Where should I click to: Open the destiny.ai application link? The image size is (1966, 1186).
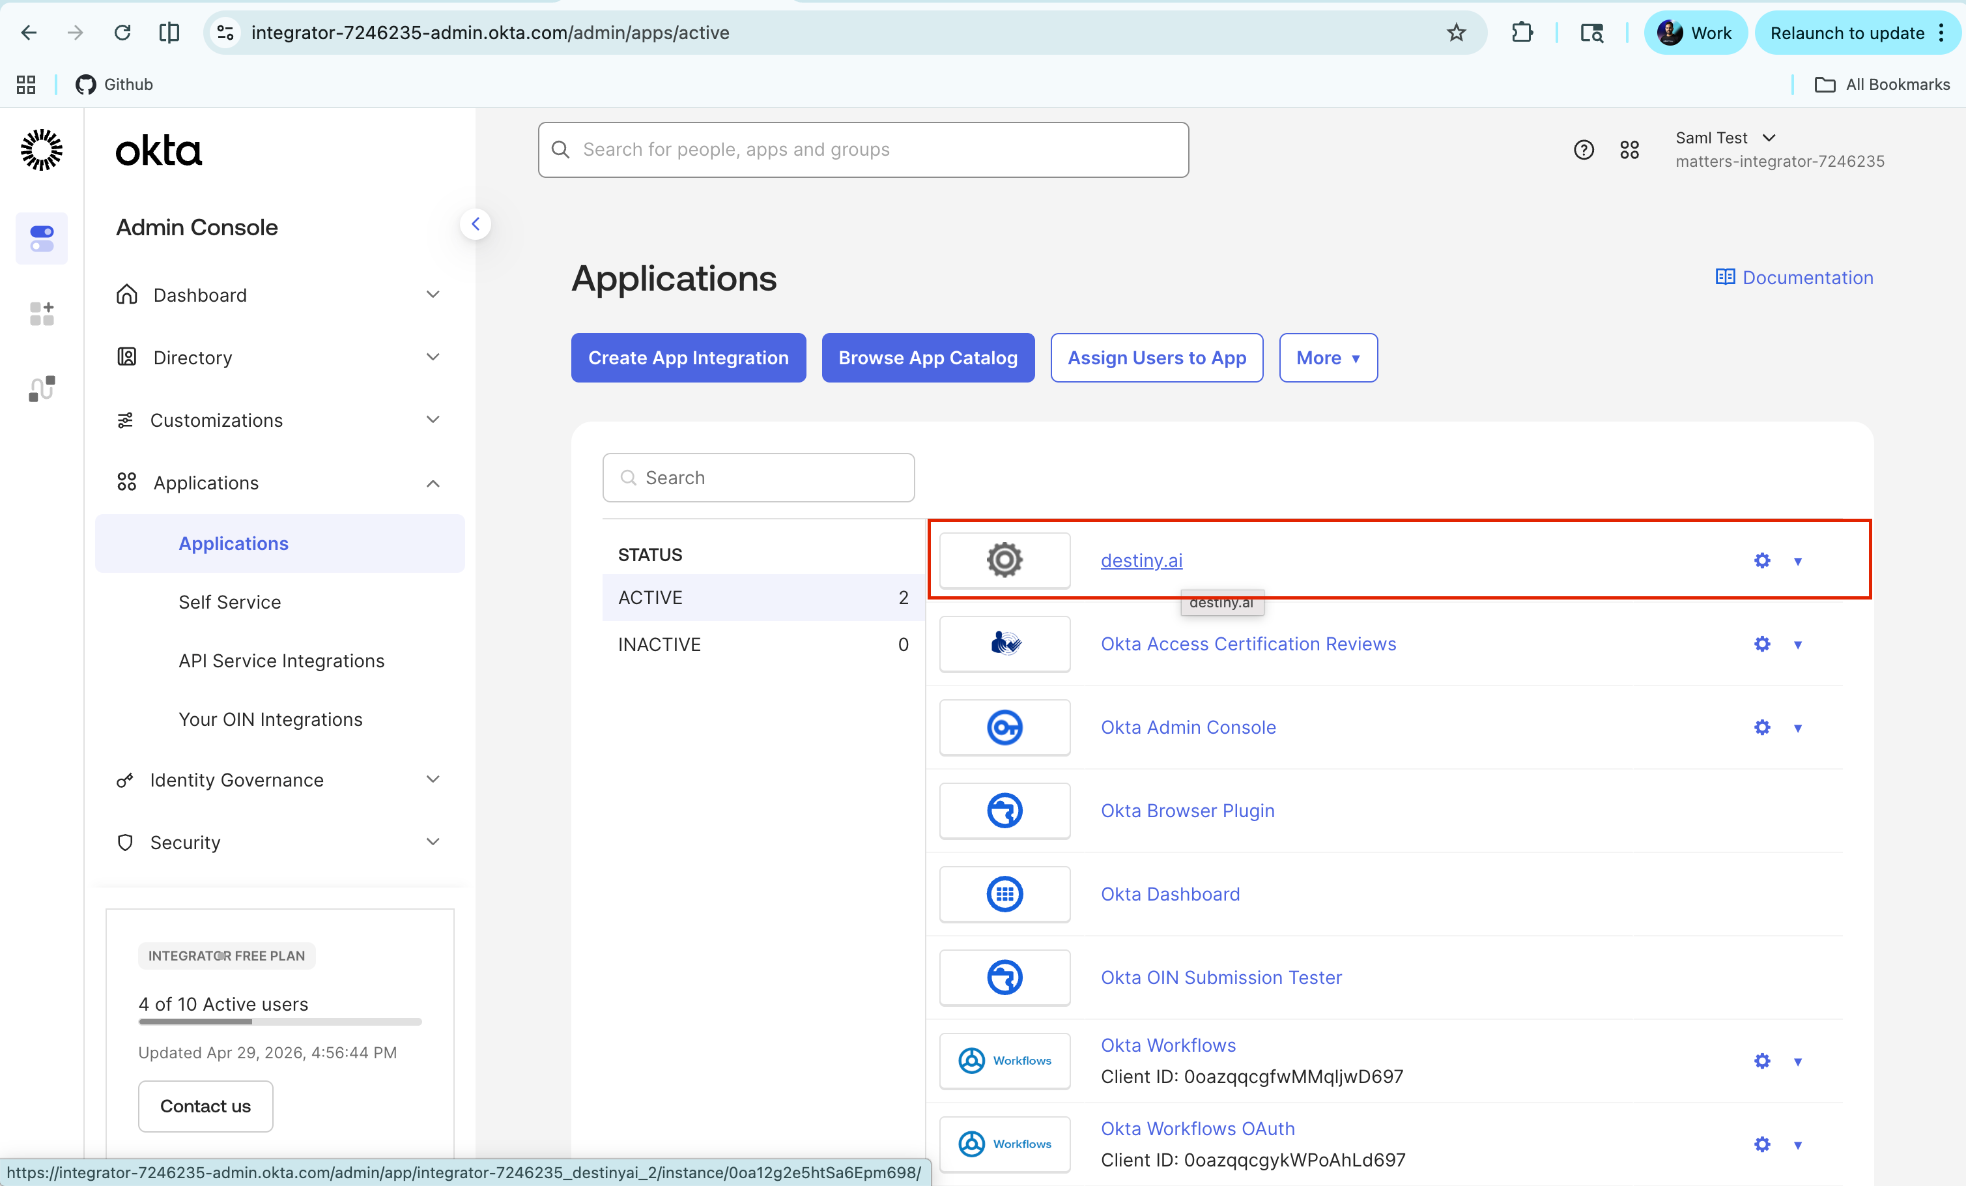1142,560
